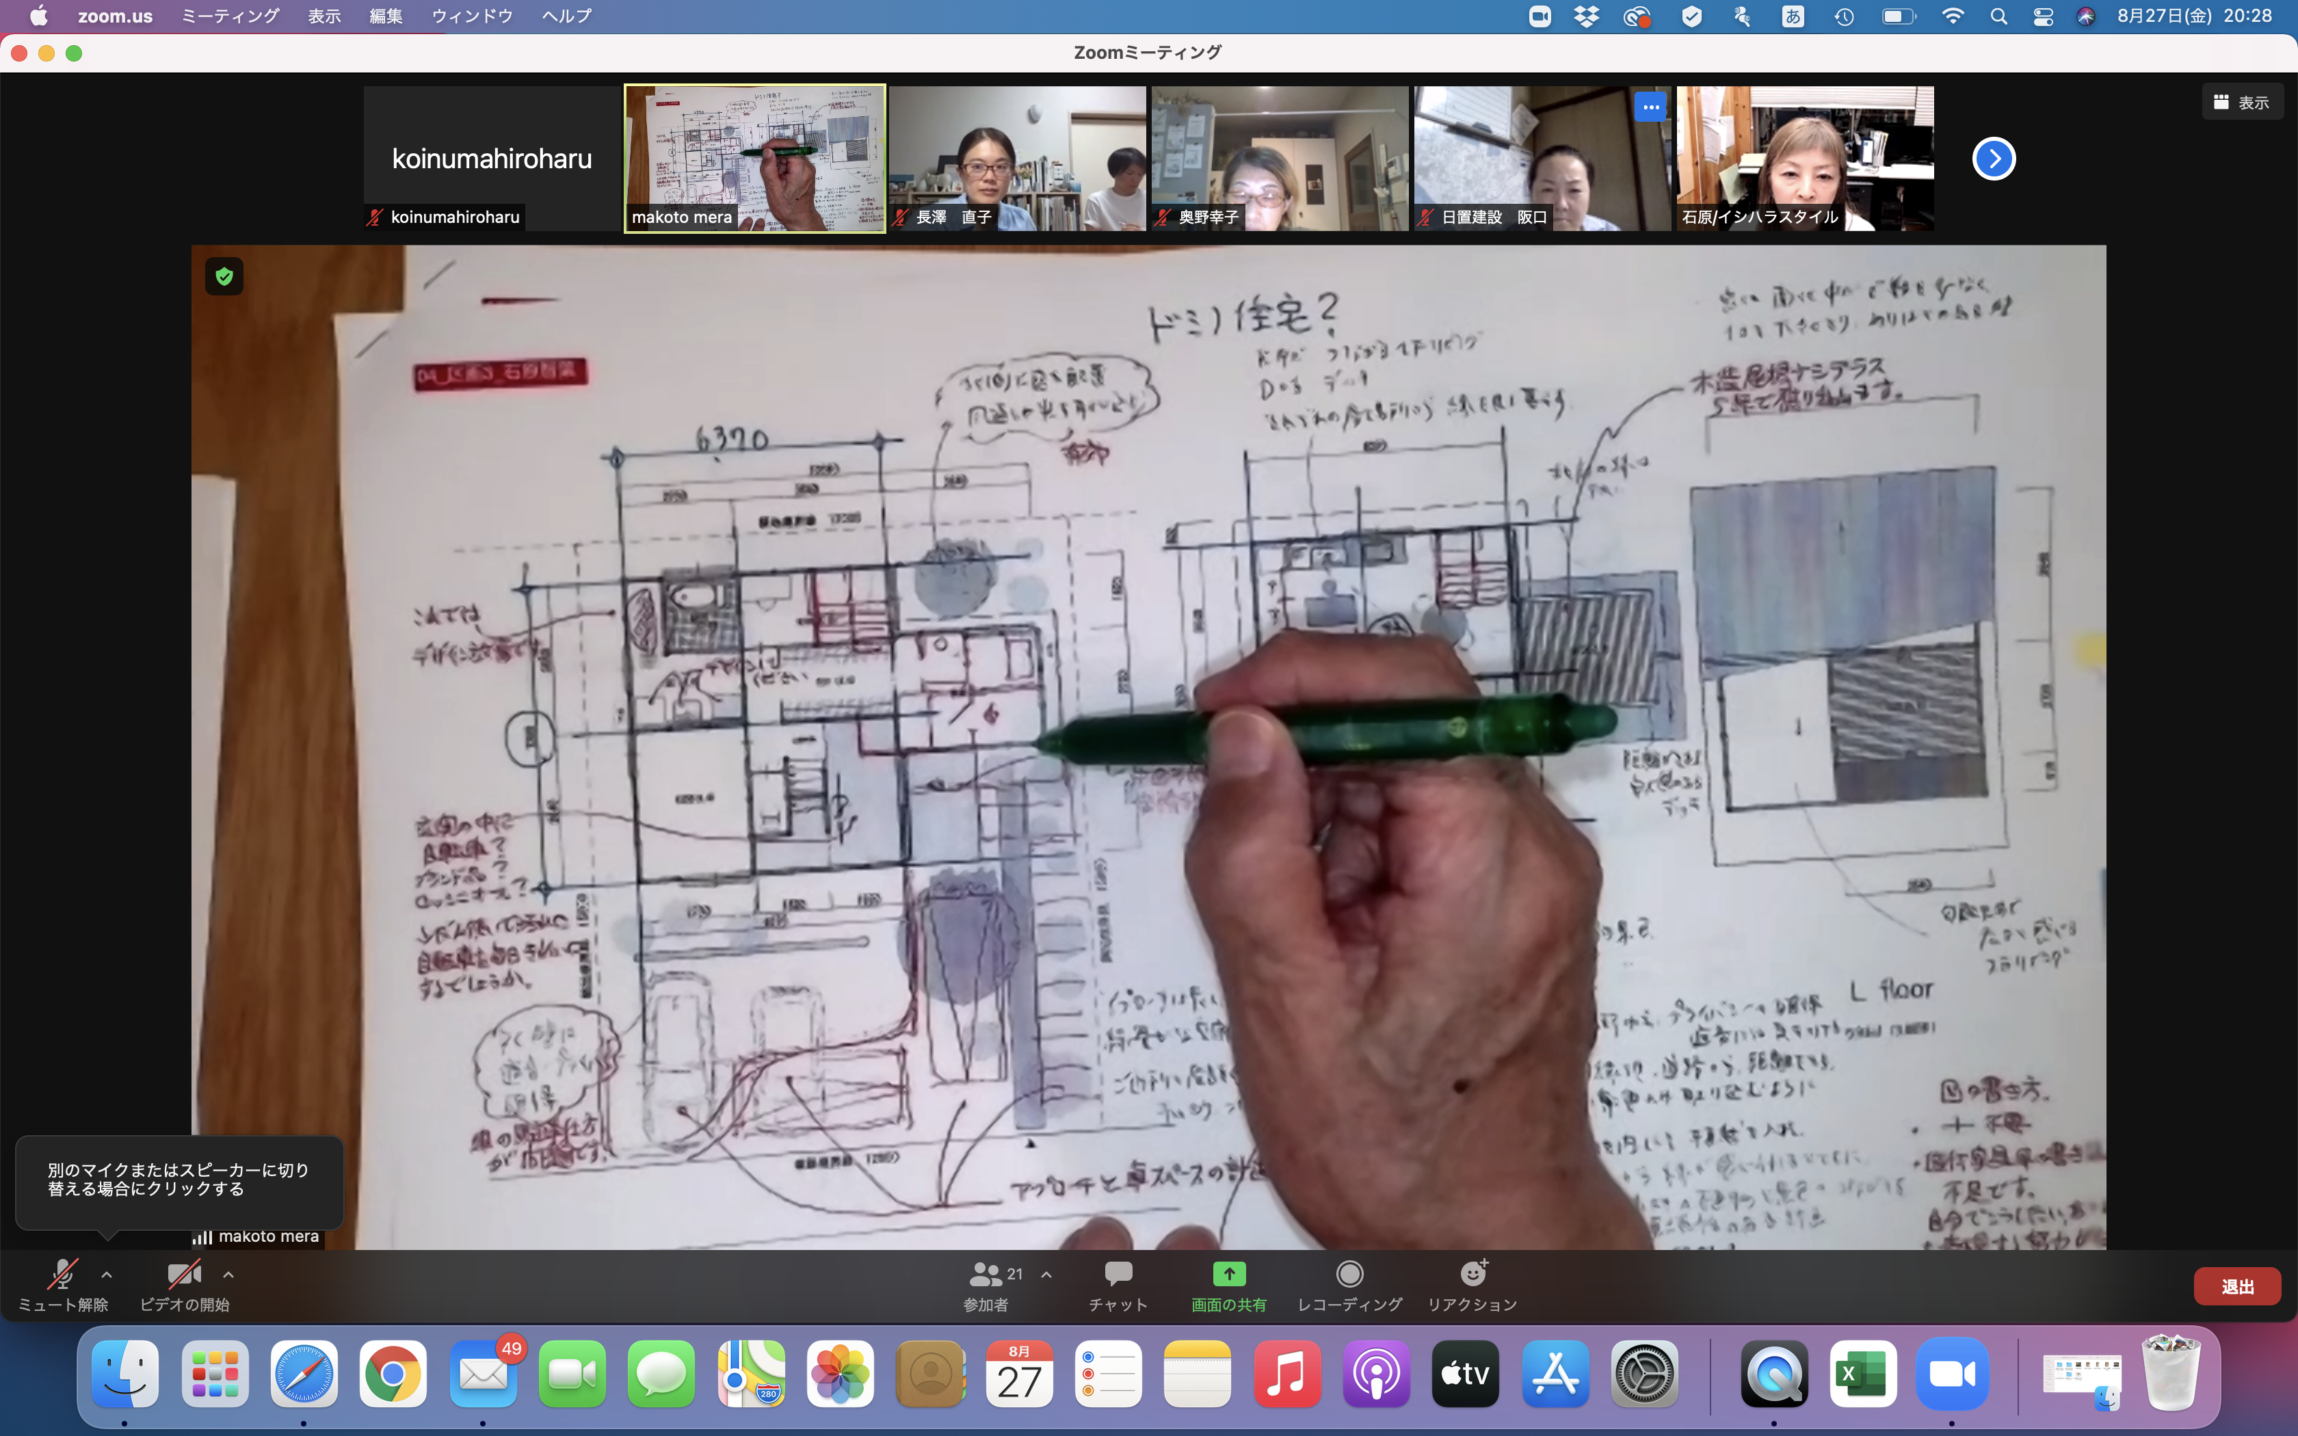The height and width of the screenshot is (1436, 2298).
Task: Open Music from the Dock
Action: point(1286,1373)
